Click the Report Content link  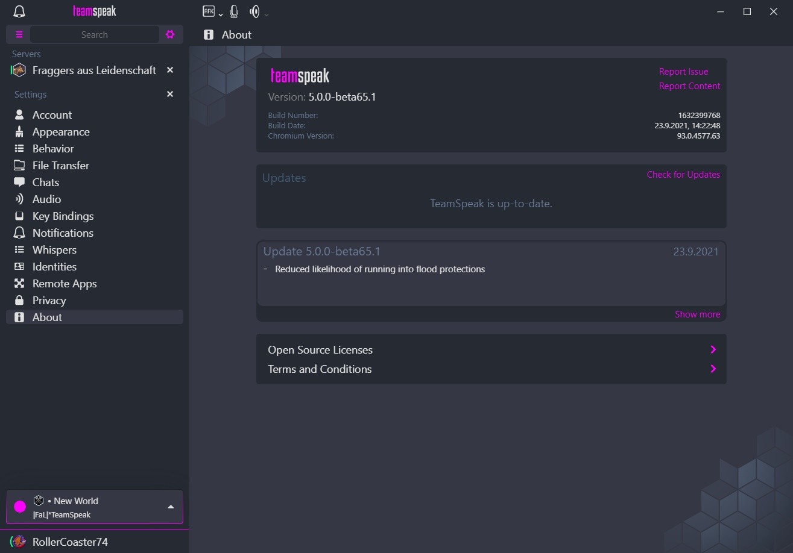point(689,86)
